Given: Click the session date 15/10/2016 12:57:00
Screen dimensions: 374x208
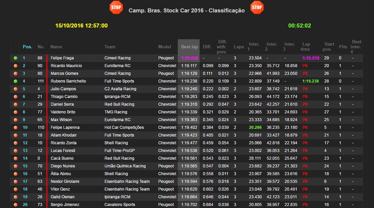Looking at the screenshot, I should pyautogui.click(x=82, y=25).
